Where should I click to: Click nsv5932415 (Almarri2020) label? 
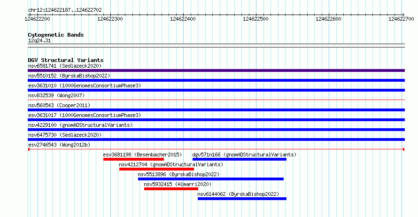tap(178, 184)
